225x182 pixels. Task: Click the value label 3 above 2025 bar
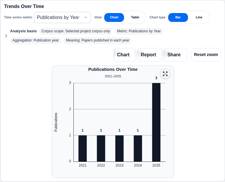[156, 78]
